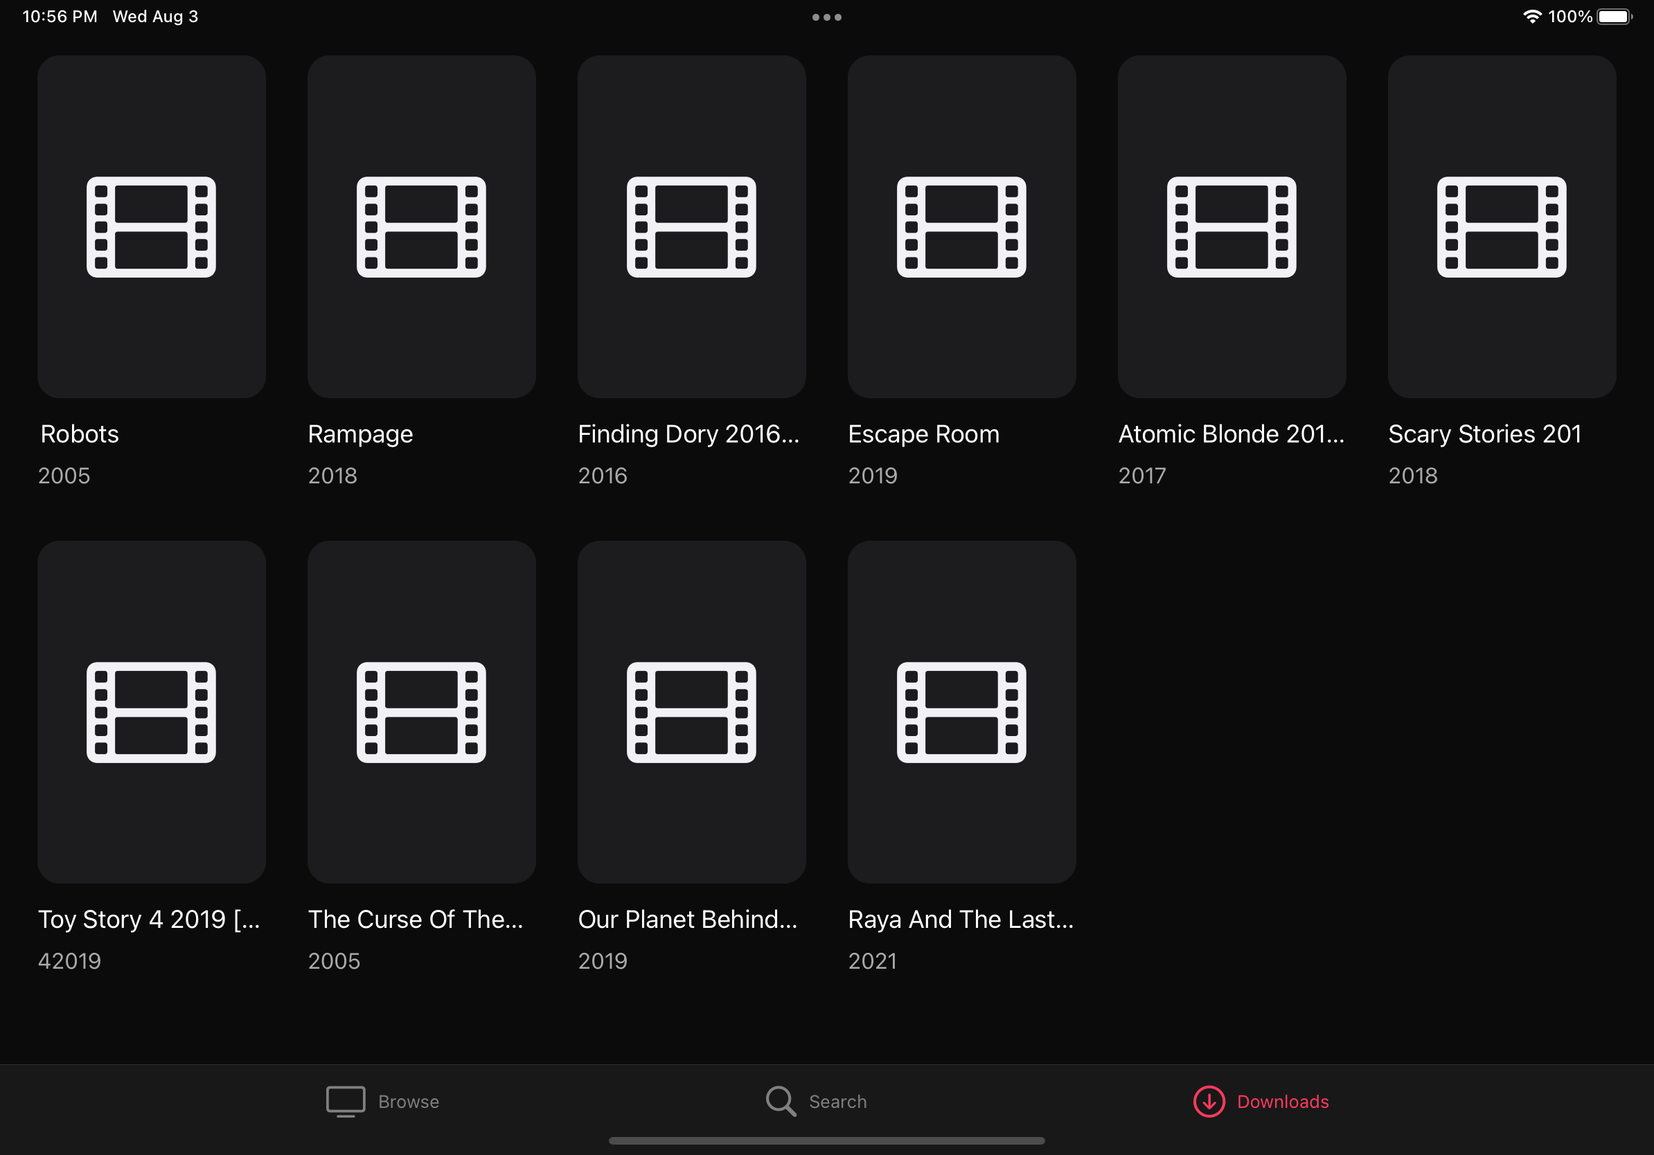
Task: Select Toy Story 4 film icon
Action: click(151, 712)
